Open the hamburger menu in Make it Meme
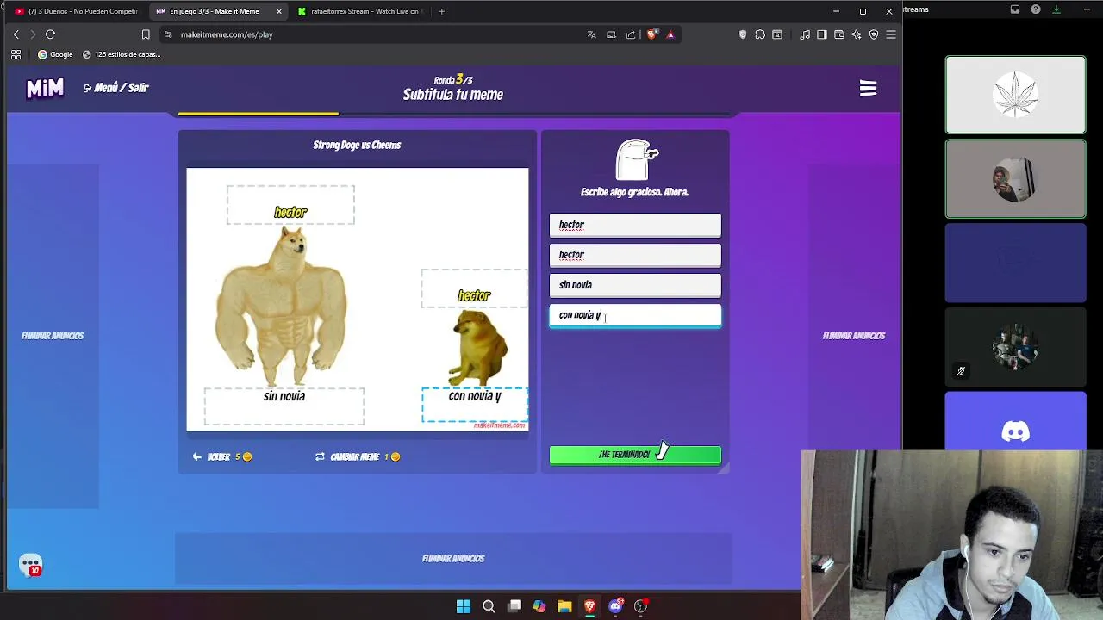The height and width of the screenshot is (620, 1103). tap(868, 89)
